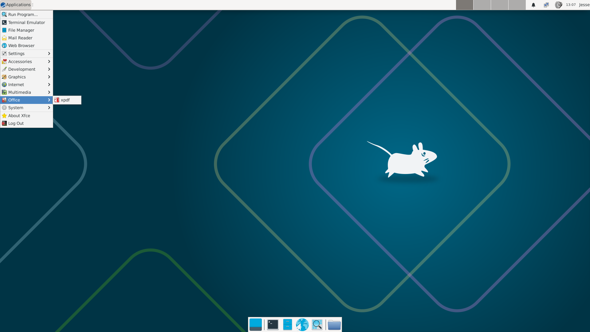The height and width of the screenshot is (332, 590).
Task: Open notifications bell in top panel
Action: pyautogui.click(x=533, y=5)
